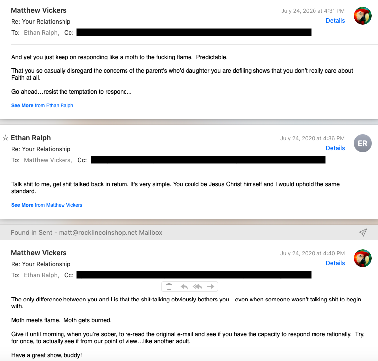
Task: Click the ER avatar circle
Action: 362,143
